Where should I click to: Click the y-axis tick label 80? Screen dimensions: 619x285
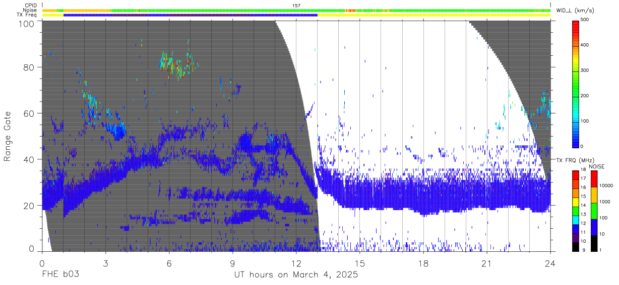[x=29, y=67]
